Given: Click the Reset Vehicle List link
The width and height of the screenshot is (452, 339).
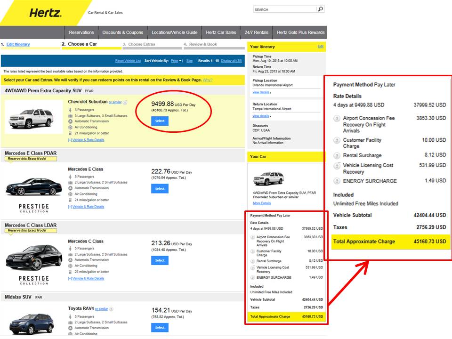Looking at the screenshot, I should click(x=128, y=61).
